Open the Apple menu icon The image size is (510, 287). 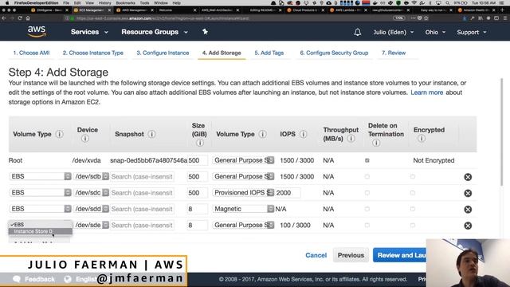(x=7, y=2)
